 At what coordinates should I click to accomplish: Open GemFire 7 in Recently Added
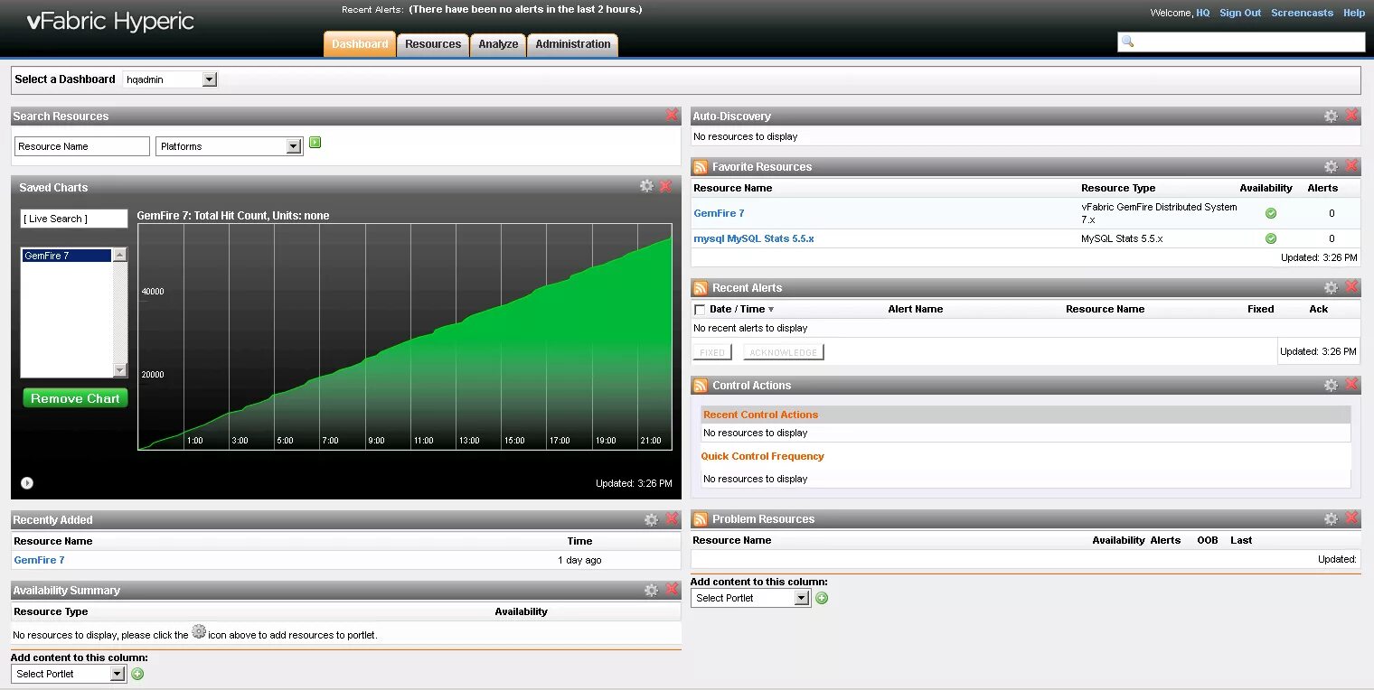tap(39, 560)
